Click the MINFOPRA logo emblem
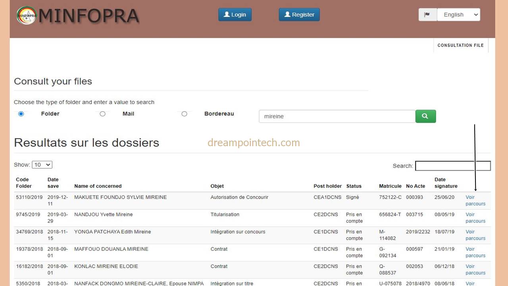The image size is (508, 286). click(27, 15)
